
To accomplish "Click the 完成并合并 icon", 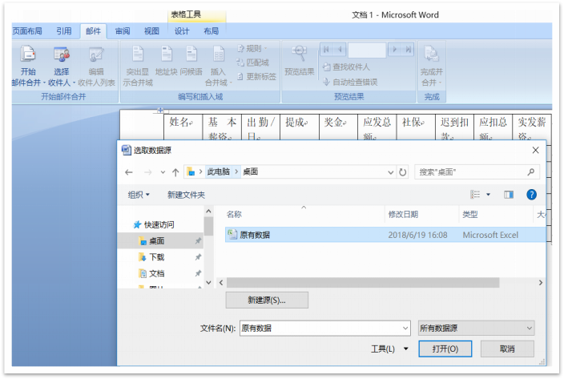I will 431,54.
